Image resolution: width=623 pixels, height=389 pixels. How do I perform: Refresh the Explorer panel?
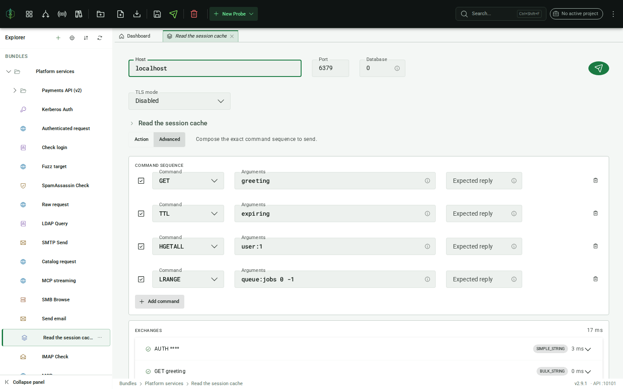pyautogui.click(x=100, y=38)
